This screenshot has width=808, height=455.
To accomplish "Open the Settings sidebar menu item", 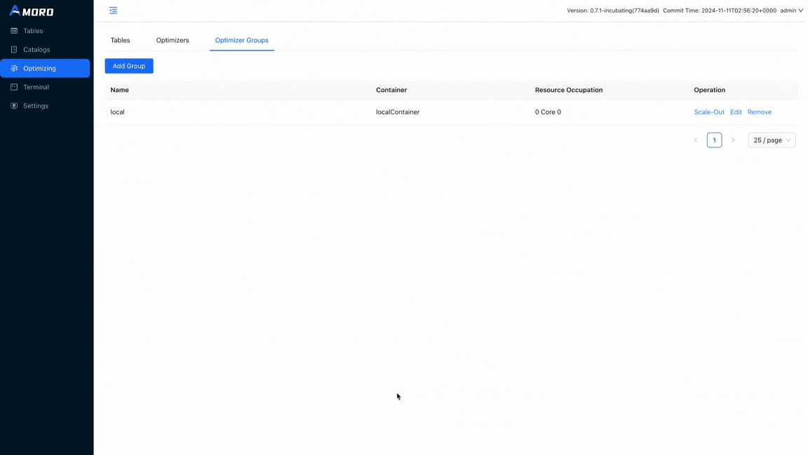I will click(45, 106).
